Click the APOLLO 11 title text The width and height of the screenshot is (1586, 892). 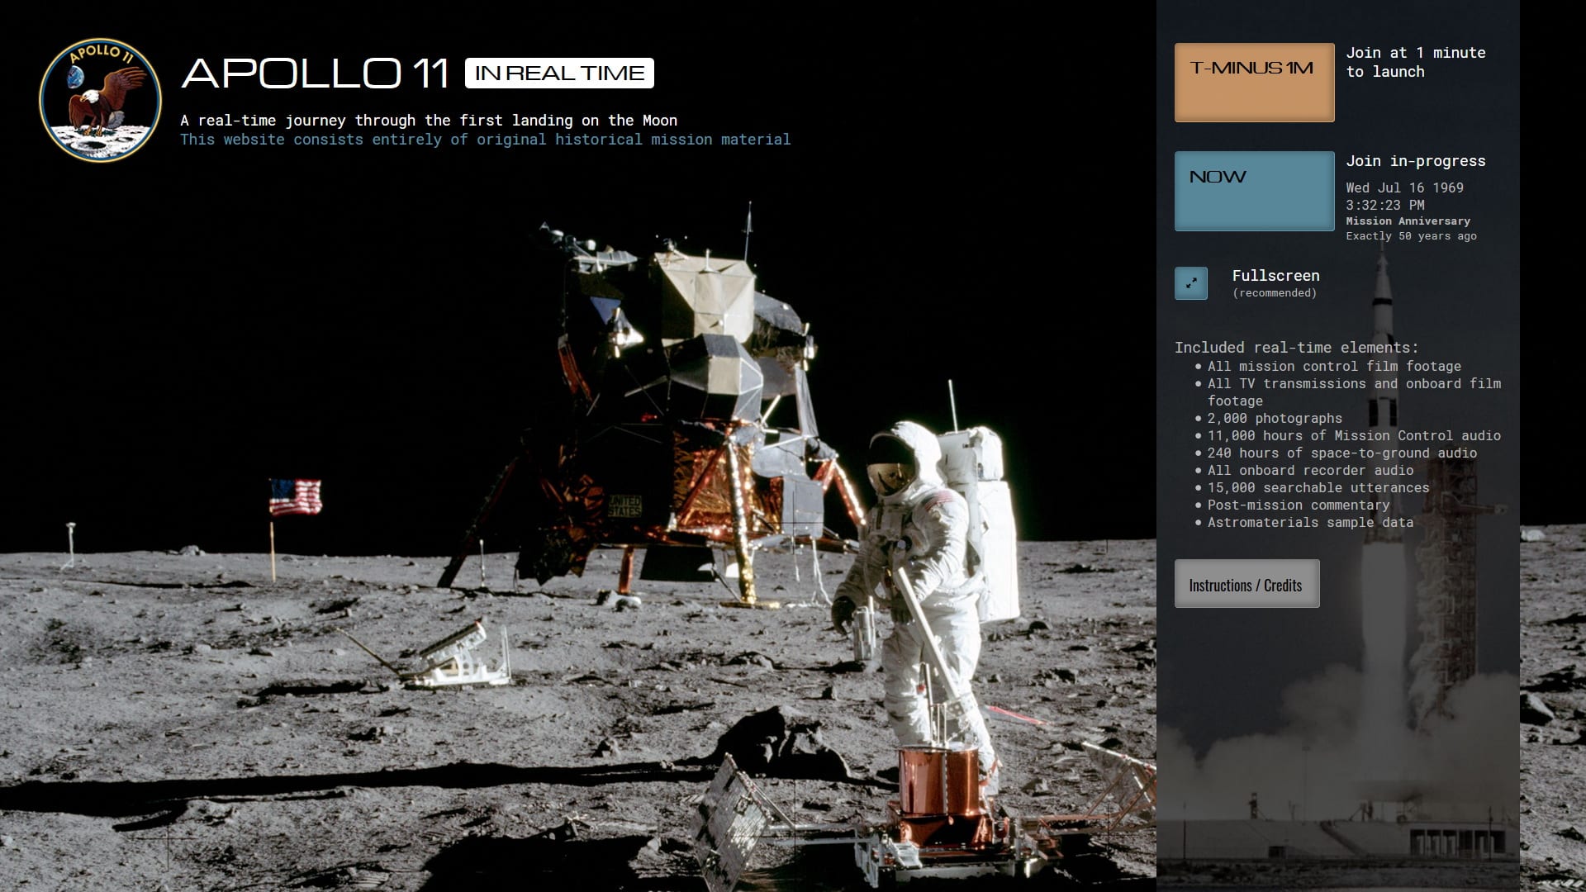(x=315, y=74)
